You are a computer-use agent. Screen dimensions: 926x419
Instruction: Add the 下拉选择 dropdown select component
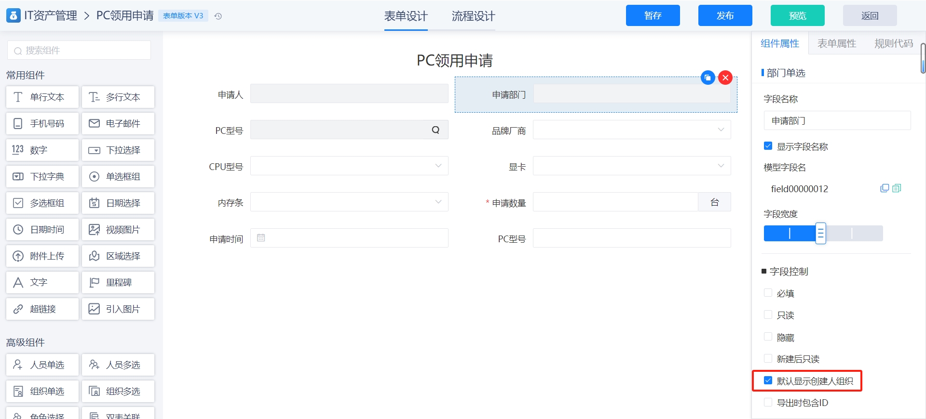tap(118, 150)
